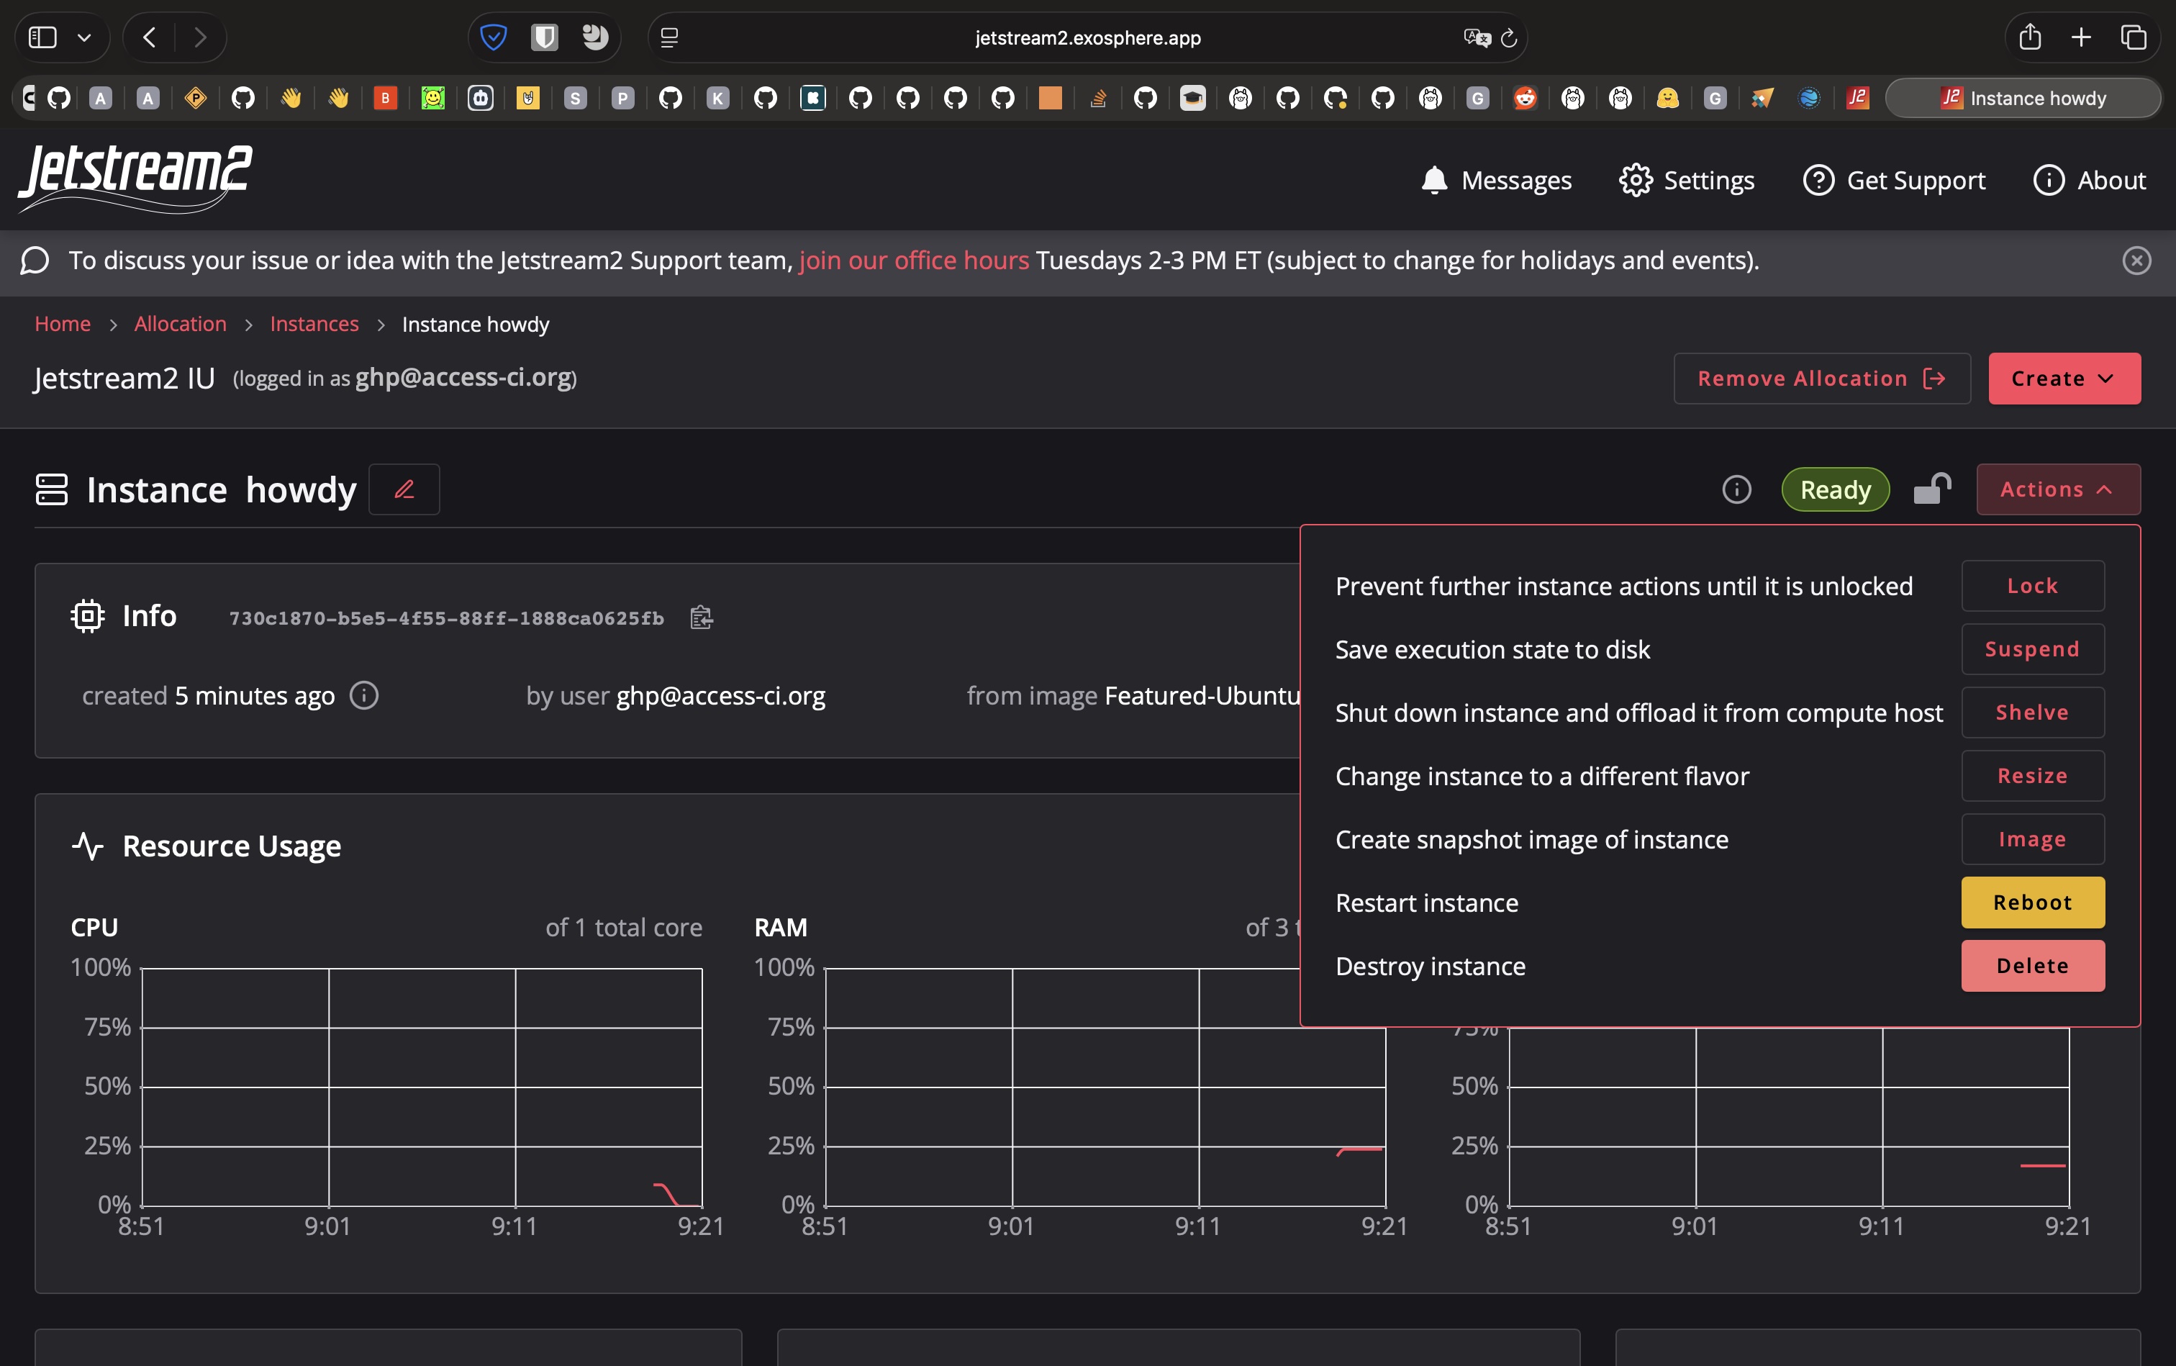Click the red Delete button

pyautogui.click(x=2032, y=965)
